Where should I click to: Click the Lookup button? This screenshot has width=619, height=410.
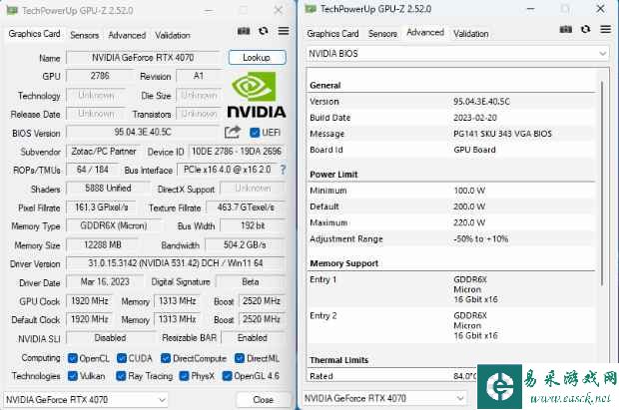257,58
